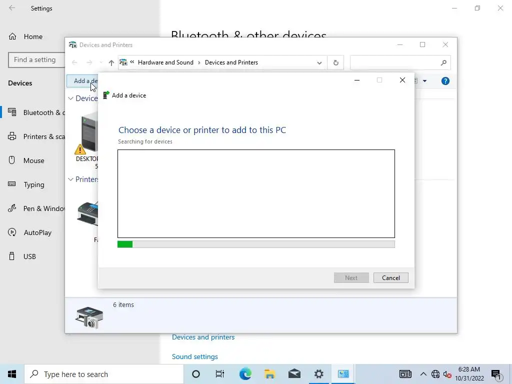The image size is (512, 384).
Task: Open Hardware and Sound breadcrumb
Action: 165,62
